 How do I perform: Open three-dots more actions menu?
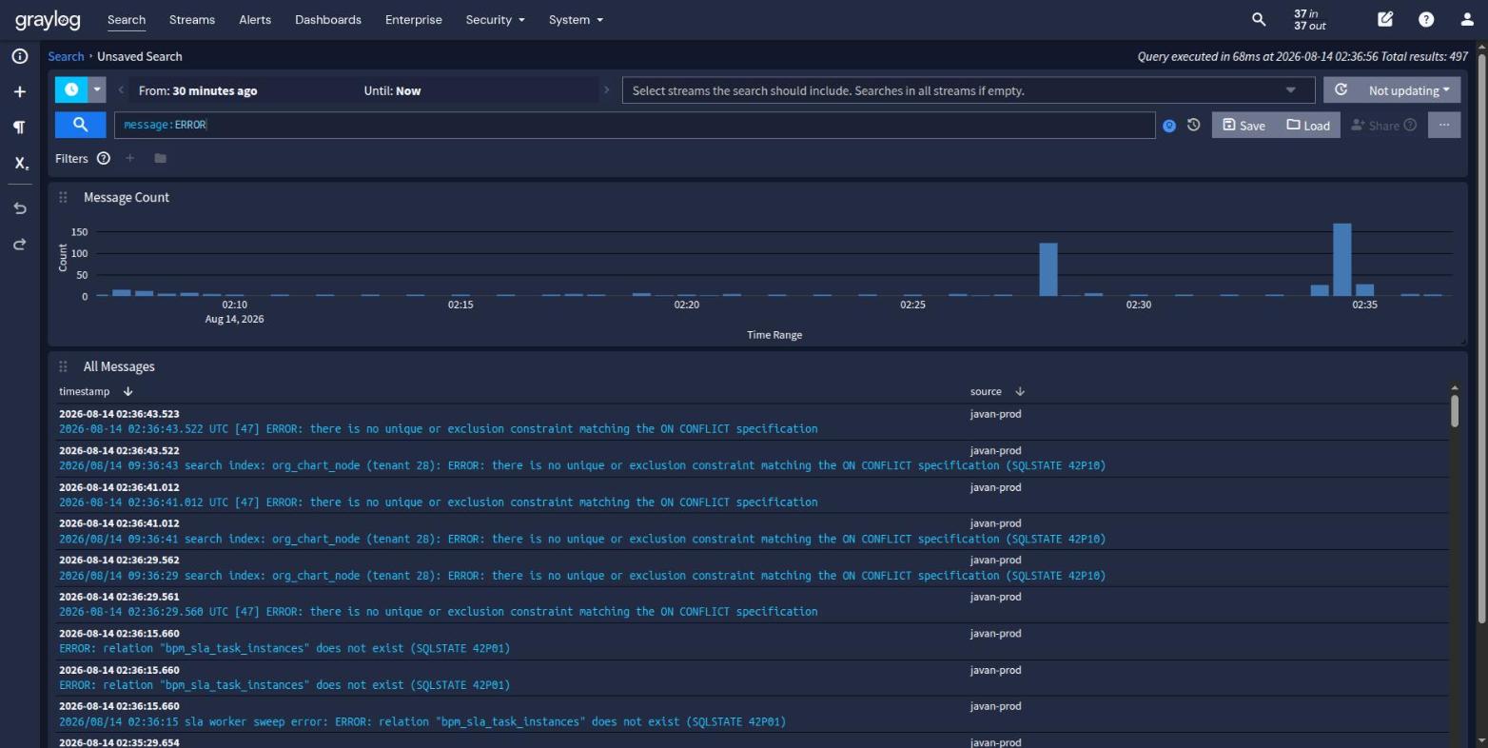(1443, 125)
